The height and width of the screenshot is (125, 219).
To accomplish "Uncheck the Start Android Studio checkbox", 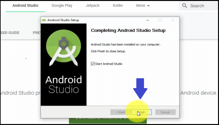I will [93, 64].
